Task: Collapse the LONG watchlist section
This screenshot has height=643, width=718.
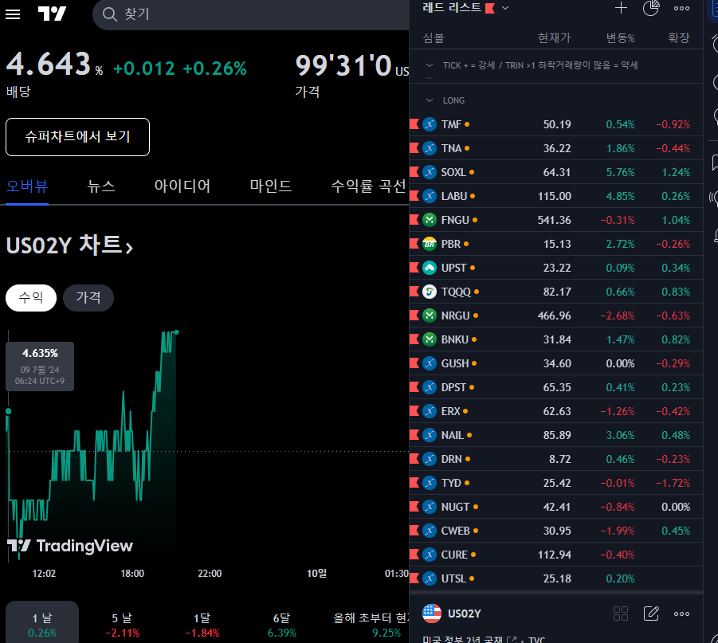Action: pos(430,100)
